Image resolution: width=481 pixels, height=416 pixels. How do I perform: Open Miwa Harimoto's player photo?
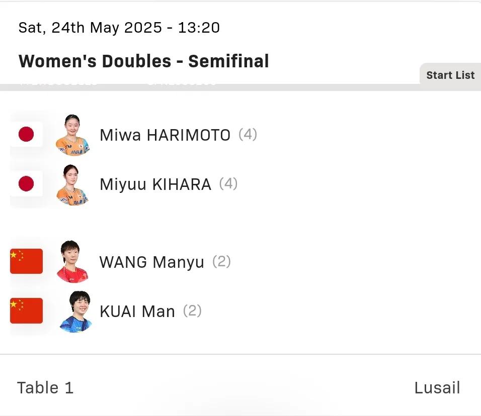pyautogui.click(x=72, y=135)
